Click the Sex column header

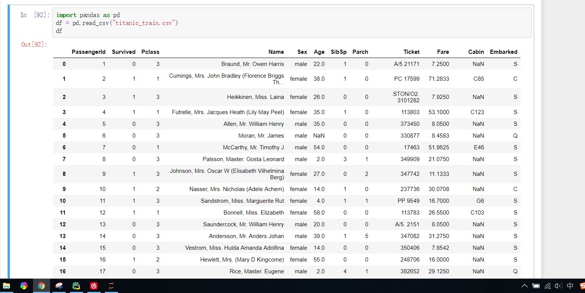[x=302, y=52]
